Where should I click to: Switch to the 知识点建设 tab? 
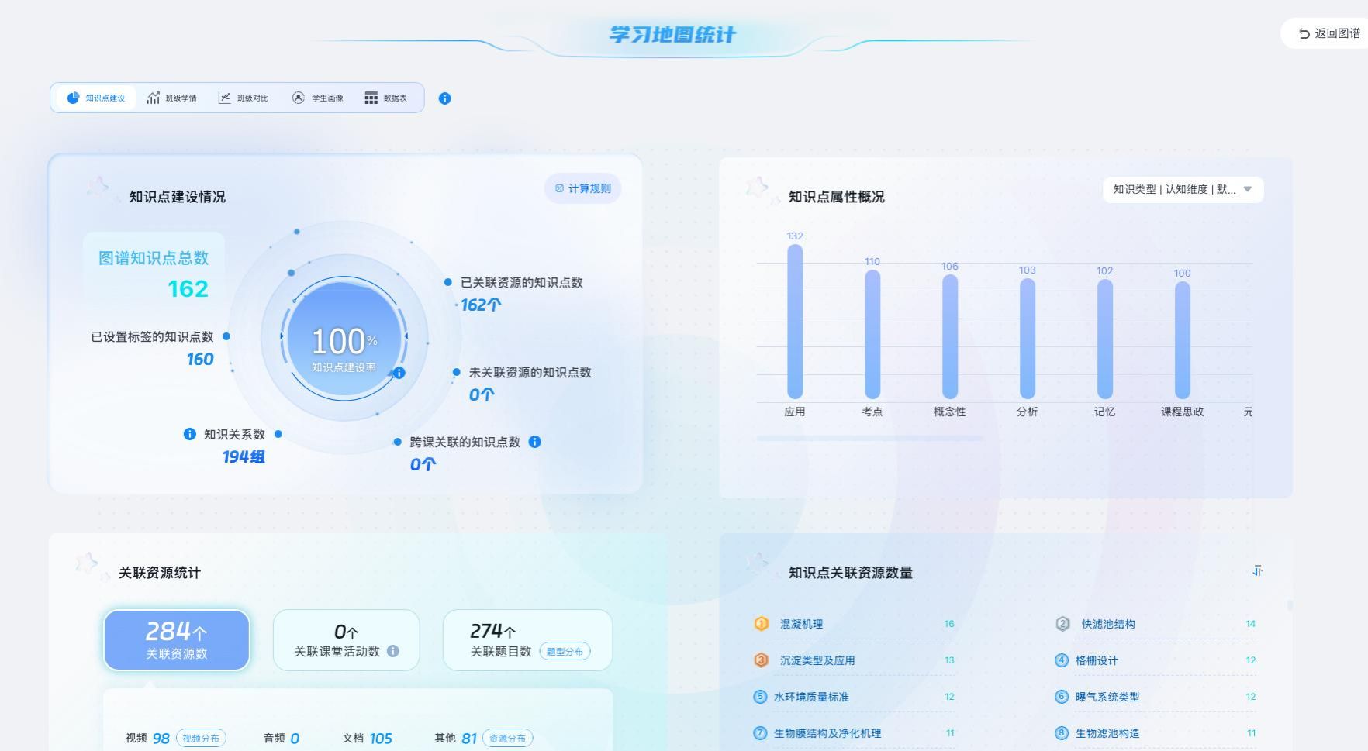[x=96, y=98]
